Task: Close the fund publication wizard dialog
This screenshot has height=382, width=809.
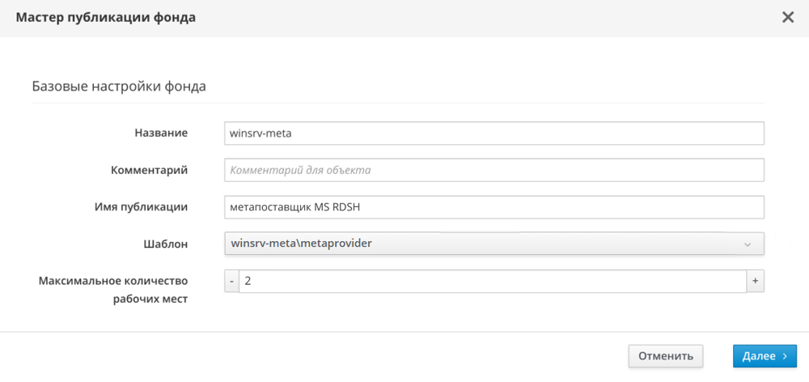Action: click(x=787, y=17)
